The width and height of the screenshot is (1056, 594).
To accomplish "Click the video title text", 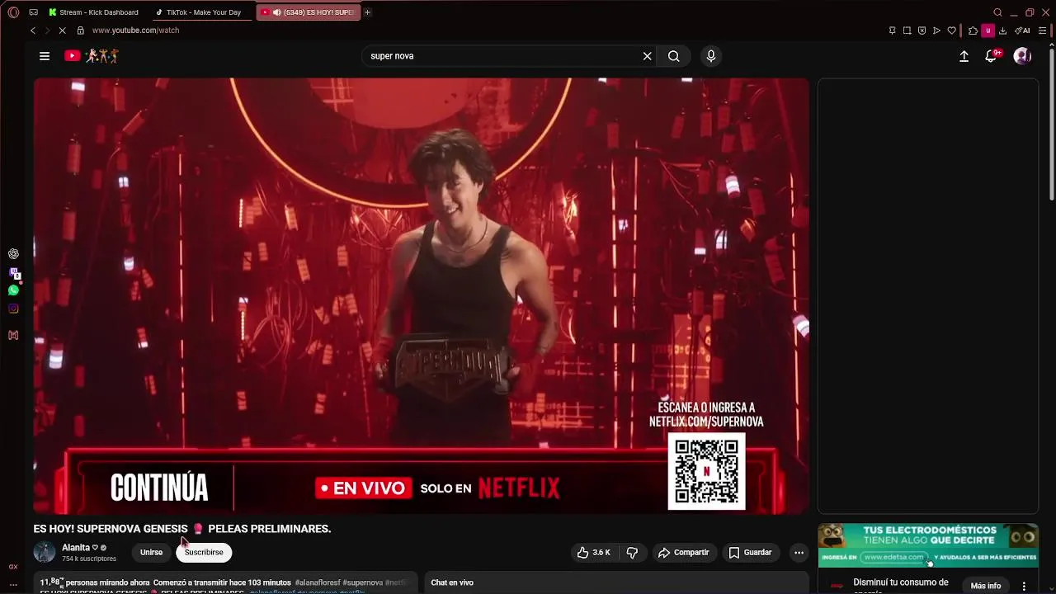I will pyautogui.click(x=182, y=529).
